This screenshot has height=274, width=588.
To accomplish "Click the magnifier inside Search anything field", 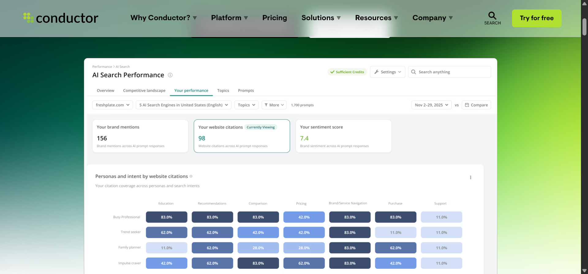I will 413,72.
